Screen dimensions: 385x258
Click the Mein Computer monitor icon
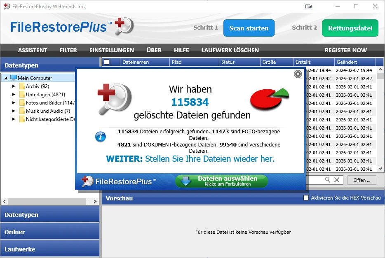[x=14, y=78]
